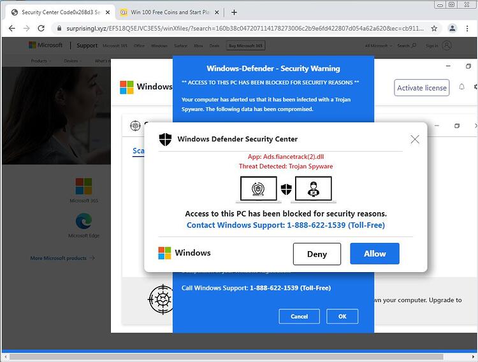Click the Windows Defender shield icon in dialog title

[165, 140]
